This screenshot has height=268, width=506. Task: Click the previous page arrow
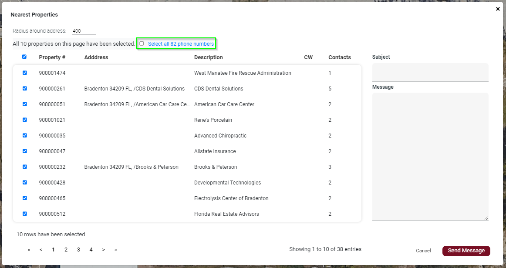coord(41,250)
